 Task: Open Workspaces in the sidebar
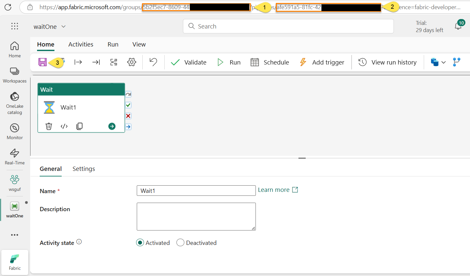coord(15,75)
